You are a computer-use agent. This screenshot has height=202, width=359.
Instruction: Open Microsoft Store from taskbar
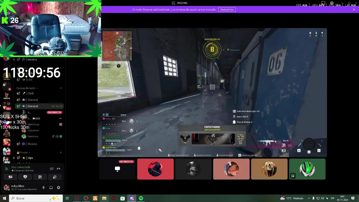[x=123, y=198]
